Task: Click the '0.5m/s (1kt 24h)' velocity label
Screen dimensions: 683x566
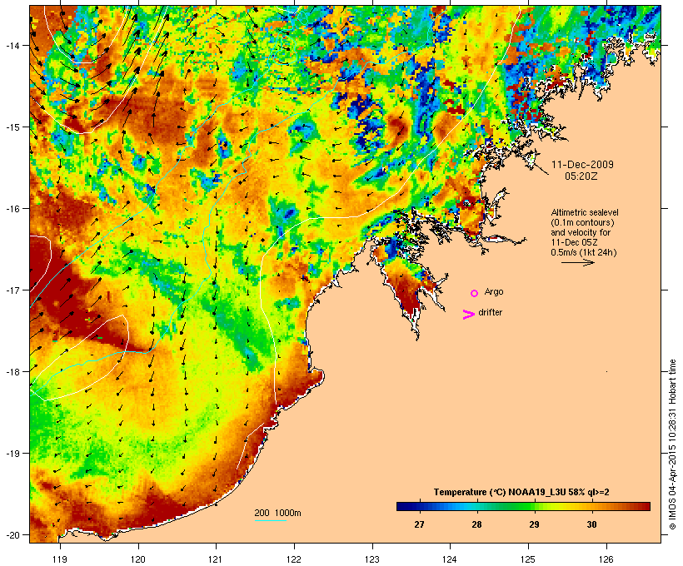Action: coord(584,252)
